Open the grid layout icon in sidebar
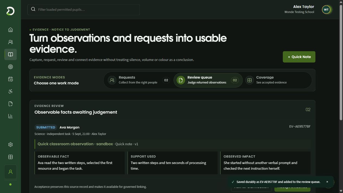Viewport: 343px width, 193px height. [11, 157]
